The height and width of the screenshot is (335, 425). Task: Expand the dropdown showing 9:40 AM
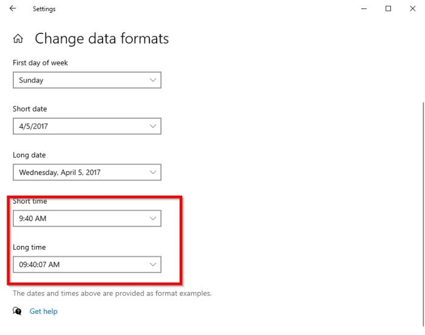(87, 218)
